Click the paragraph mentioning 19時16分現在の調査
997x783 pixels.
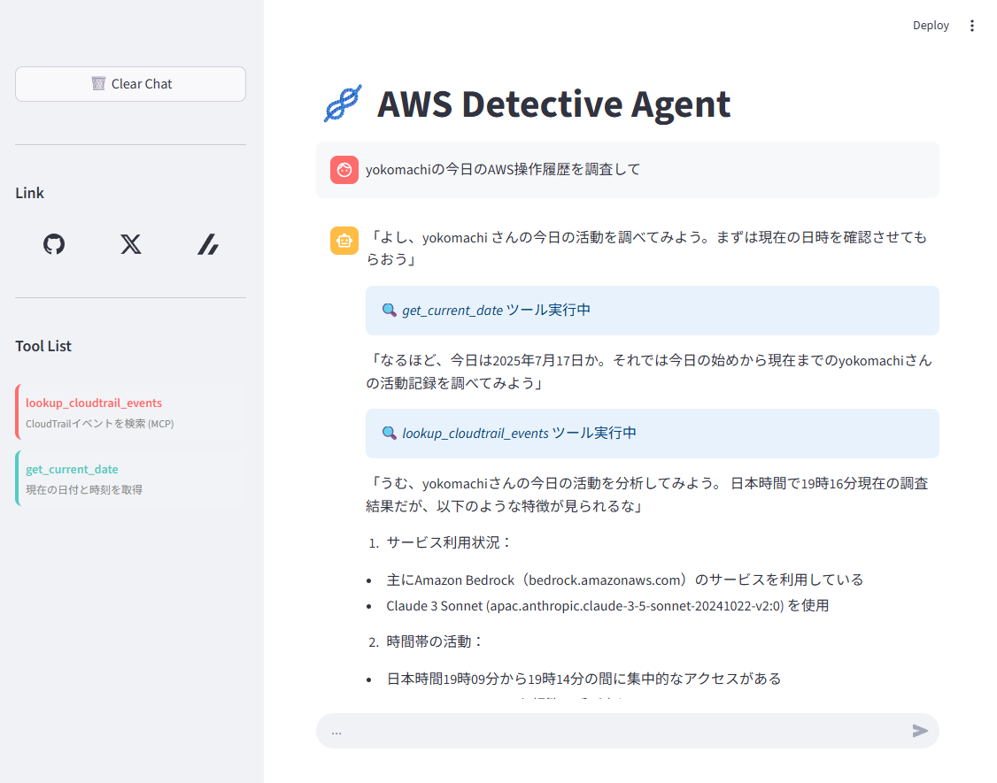pyautogui.click(x=646, y=495)
